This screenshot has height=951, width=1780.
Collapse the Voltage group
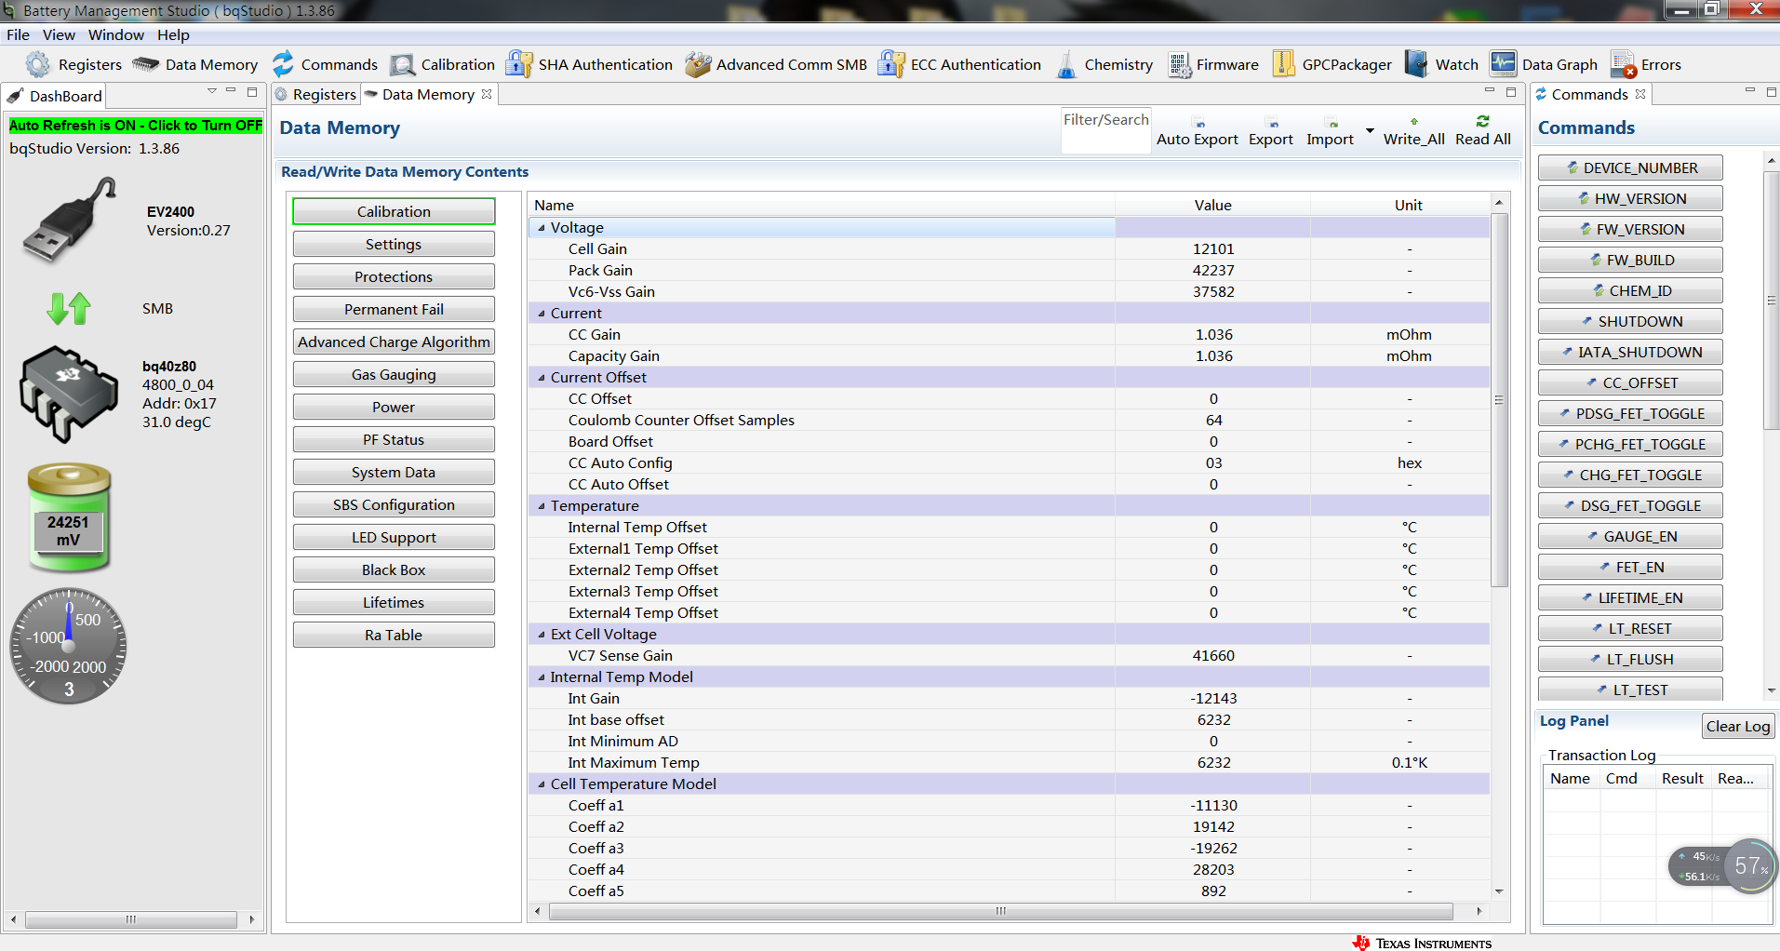[542, 228]
